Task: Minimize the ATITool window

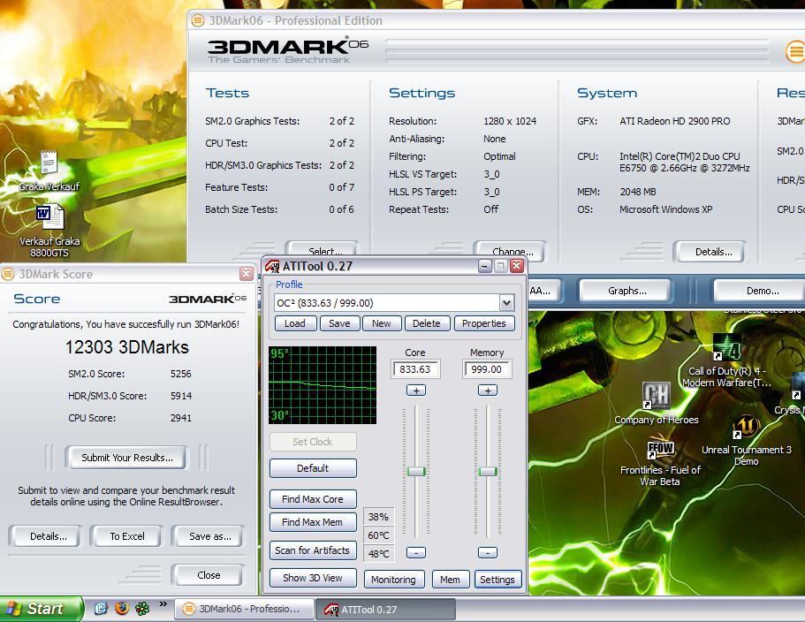Action: (x=484, y=266)
